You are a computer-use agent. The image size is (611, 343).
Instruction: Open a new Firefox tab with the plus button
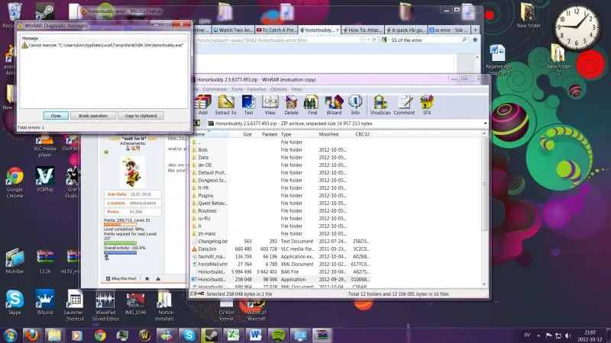pyautogui.click(x=475, y=30)
